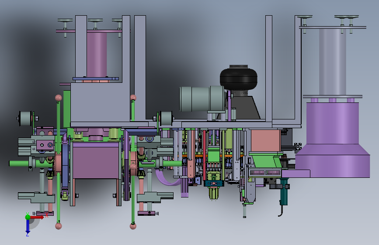This screenshot has width=379, height=245.
Task: Select the large purple conical hopper base
Action: coord(333,140)
